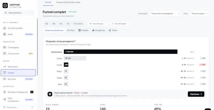
Task: Open the Revenue page
Action: click(x=18, y=79)
